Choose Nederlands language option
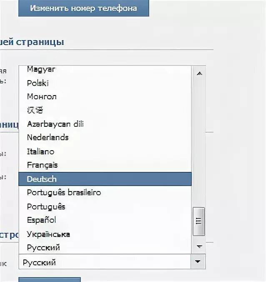Image resolution: width=266 pixels, height=282 pixels. tap(105, 138)
